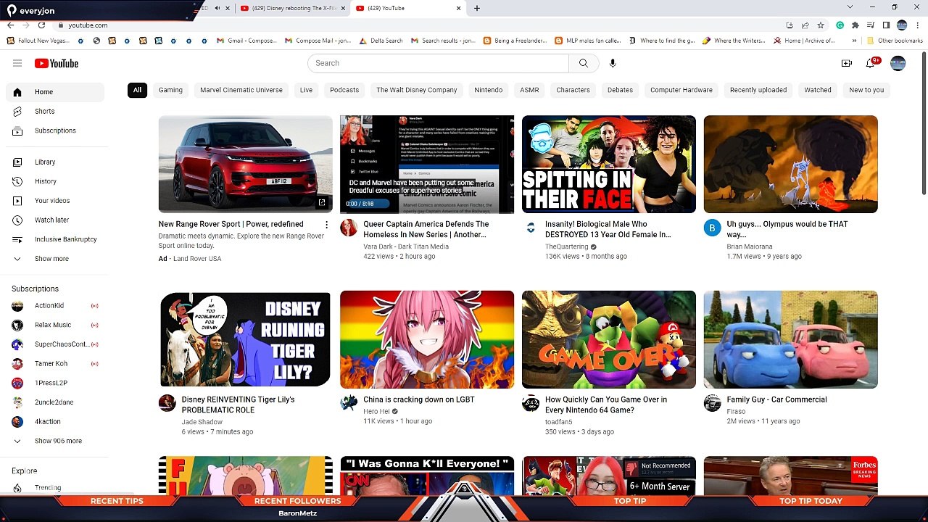Open the YouTube guide hamburger menu

(x=17, y=63)
